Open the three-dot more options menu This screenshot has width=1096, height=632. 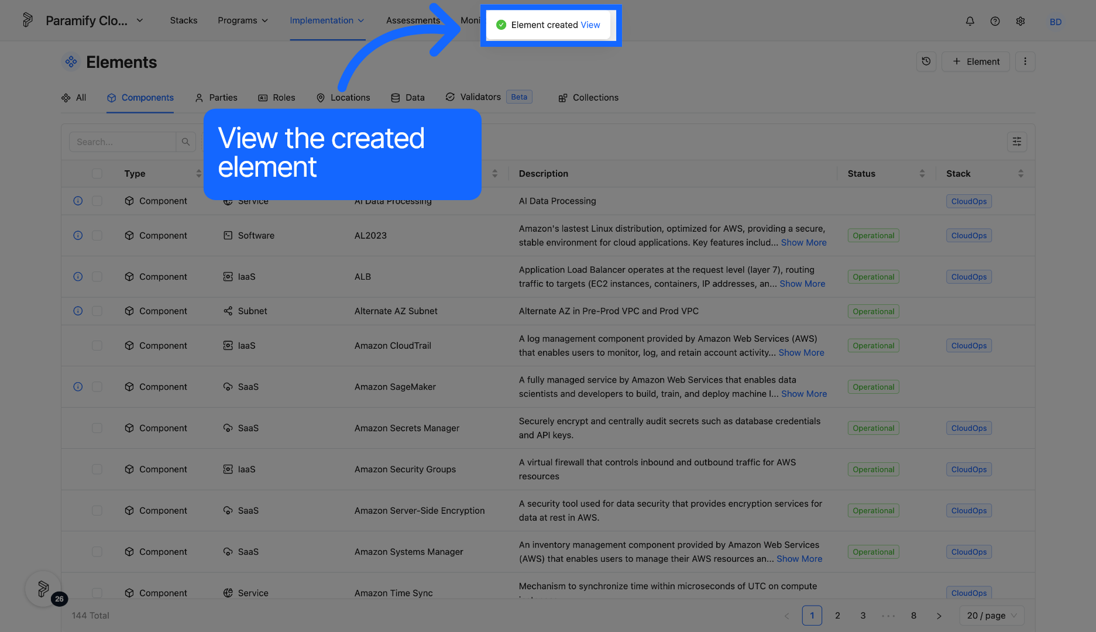click(1025, 61)
